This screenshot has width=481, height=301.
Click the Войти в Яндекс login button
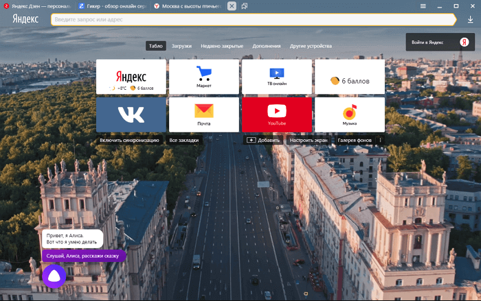[440, 43]
